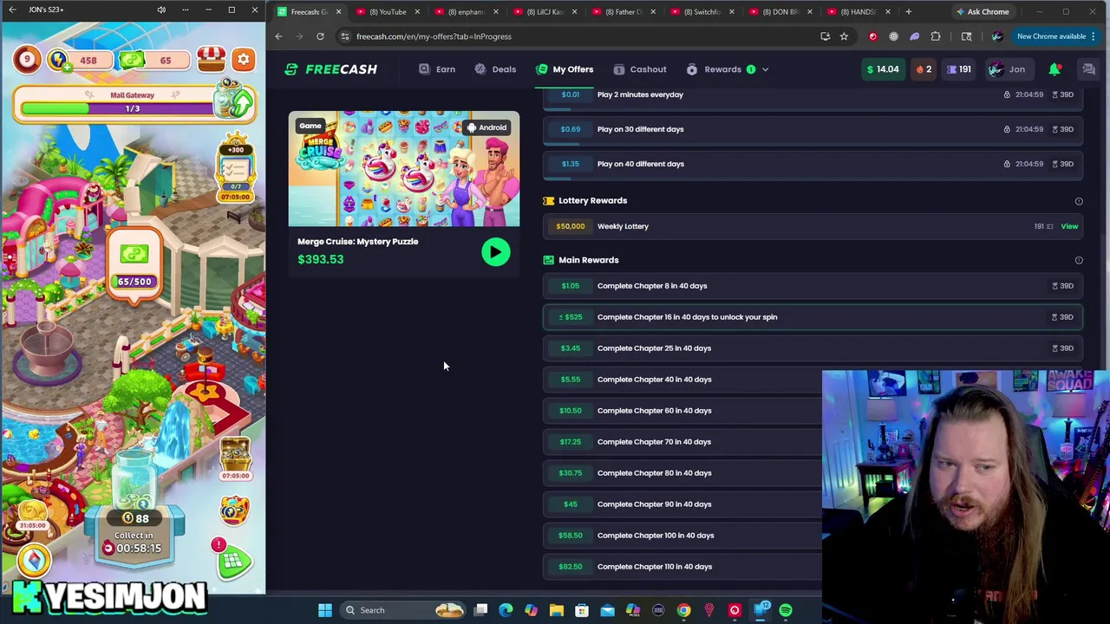Click the Android platform badge
This screenshot has width=1110, height=624.
click(486, 127)
